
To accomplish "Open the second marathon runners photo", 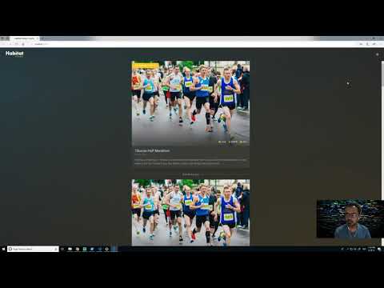I will [x=190, y=213].
